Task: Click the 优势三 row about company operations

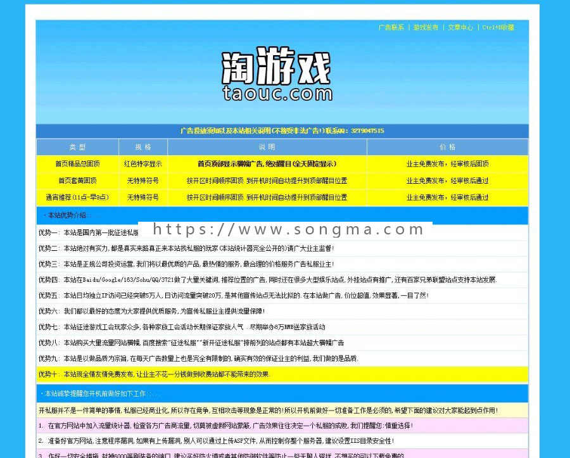Action: click(282, 264)
